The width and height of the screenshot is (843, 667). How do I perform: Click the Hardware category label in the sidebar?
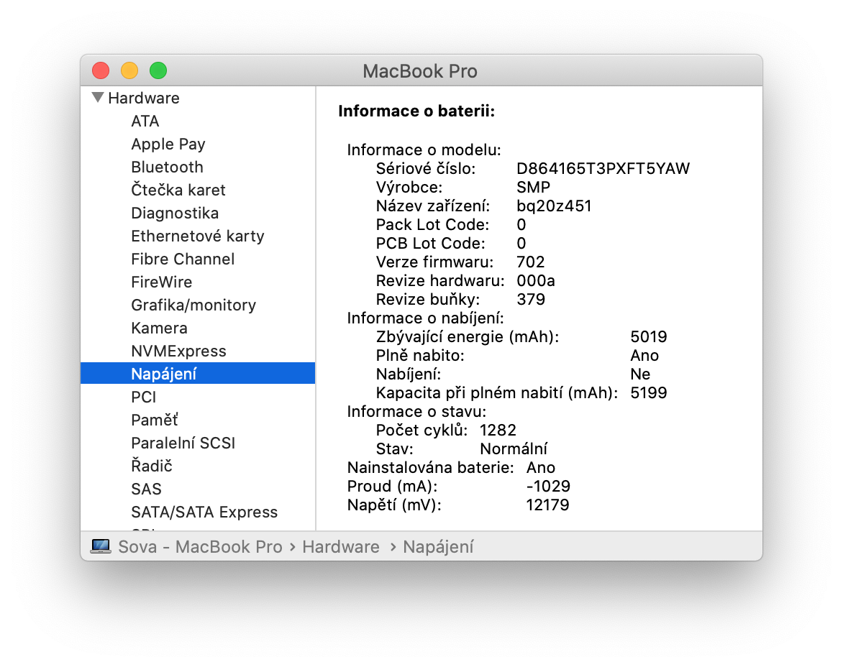144,98
